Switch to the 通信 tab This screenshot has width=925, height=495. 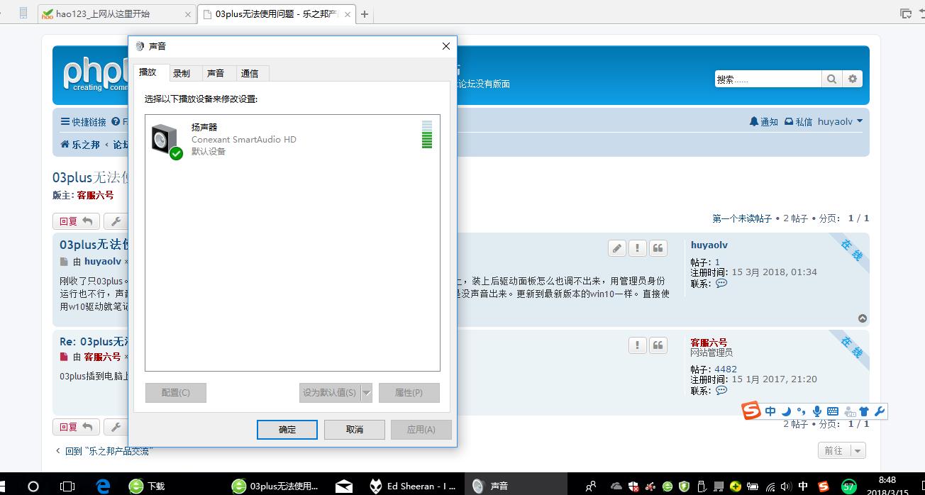(x=251, y=72)
